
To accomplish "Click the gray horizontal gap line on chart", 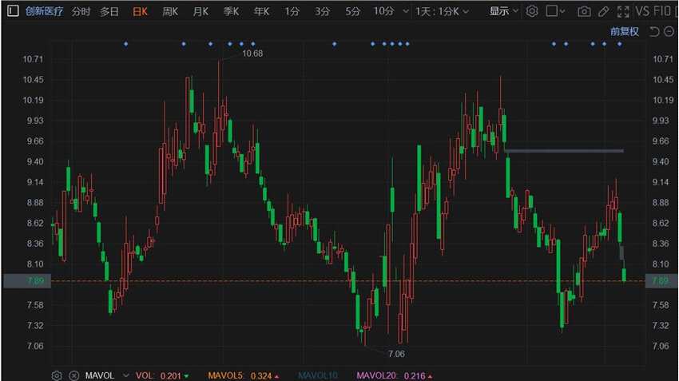I will [x=564, y=151].
